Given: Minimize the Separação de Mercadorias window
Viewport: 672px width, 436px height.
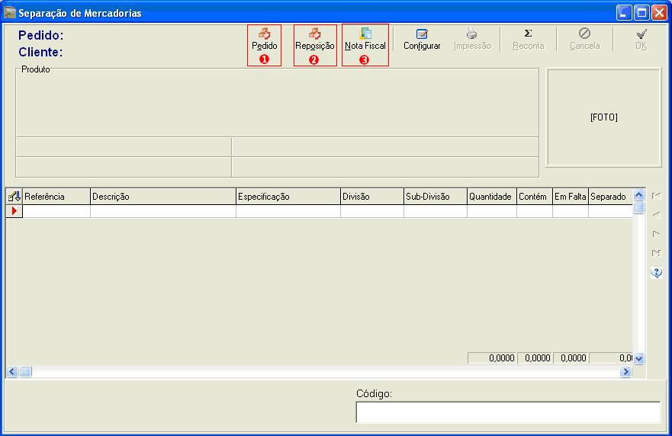Looking at the screenshot, I should point(624,13).
